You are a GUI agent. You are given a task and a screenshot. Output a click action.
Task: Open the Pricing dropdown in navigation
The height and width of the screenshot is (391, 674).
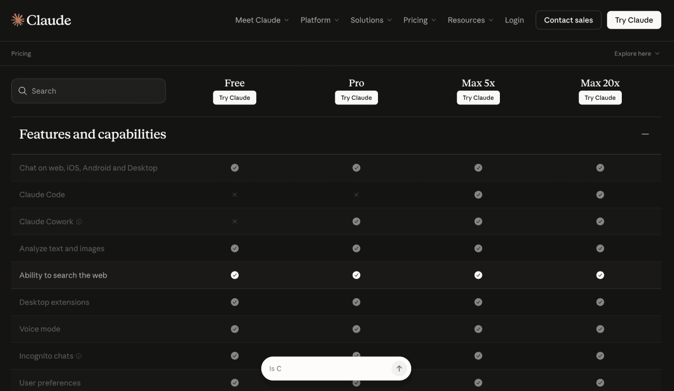click(x=419, y=20)
